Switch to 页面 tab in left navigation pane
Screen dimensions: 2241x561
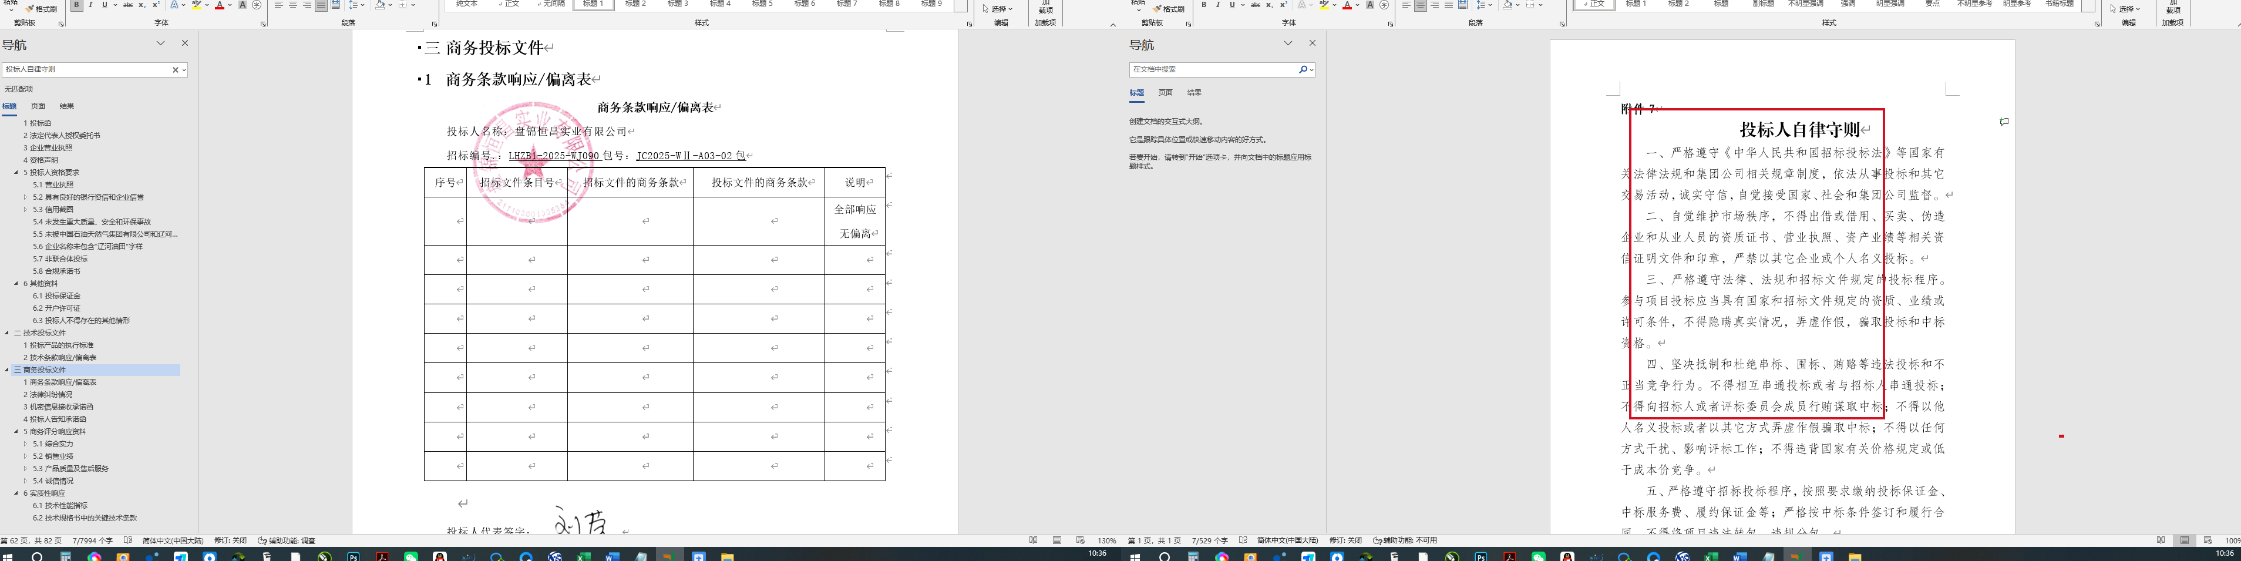click(x=38, y=106)
